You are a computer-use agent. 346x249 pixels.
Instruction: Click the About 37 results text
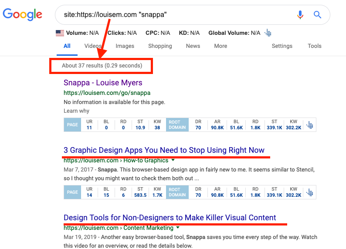click(x=102, y=66)
